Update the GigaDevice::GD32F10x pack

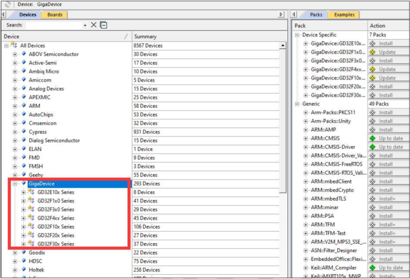[388, 78]
